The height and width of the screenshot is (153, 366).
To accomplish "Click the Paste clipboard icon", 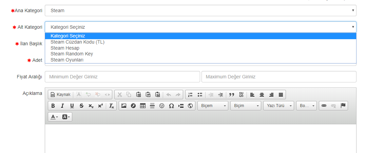I will coord(138,95).
